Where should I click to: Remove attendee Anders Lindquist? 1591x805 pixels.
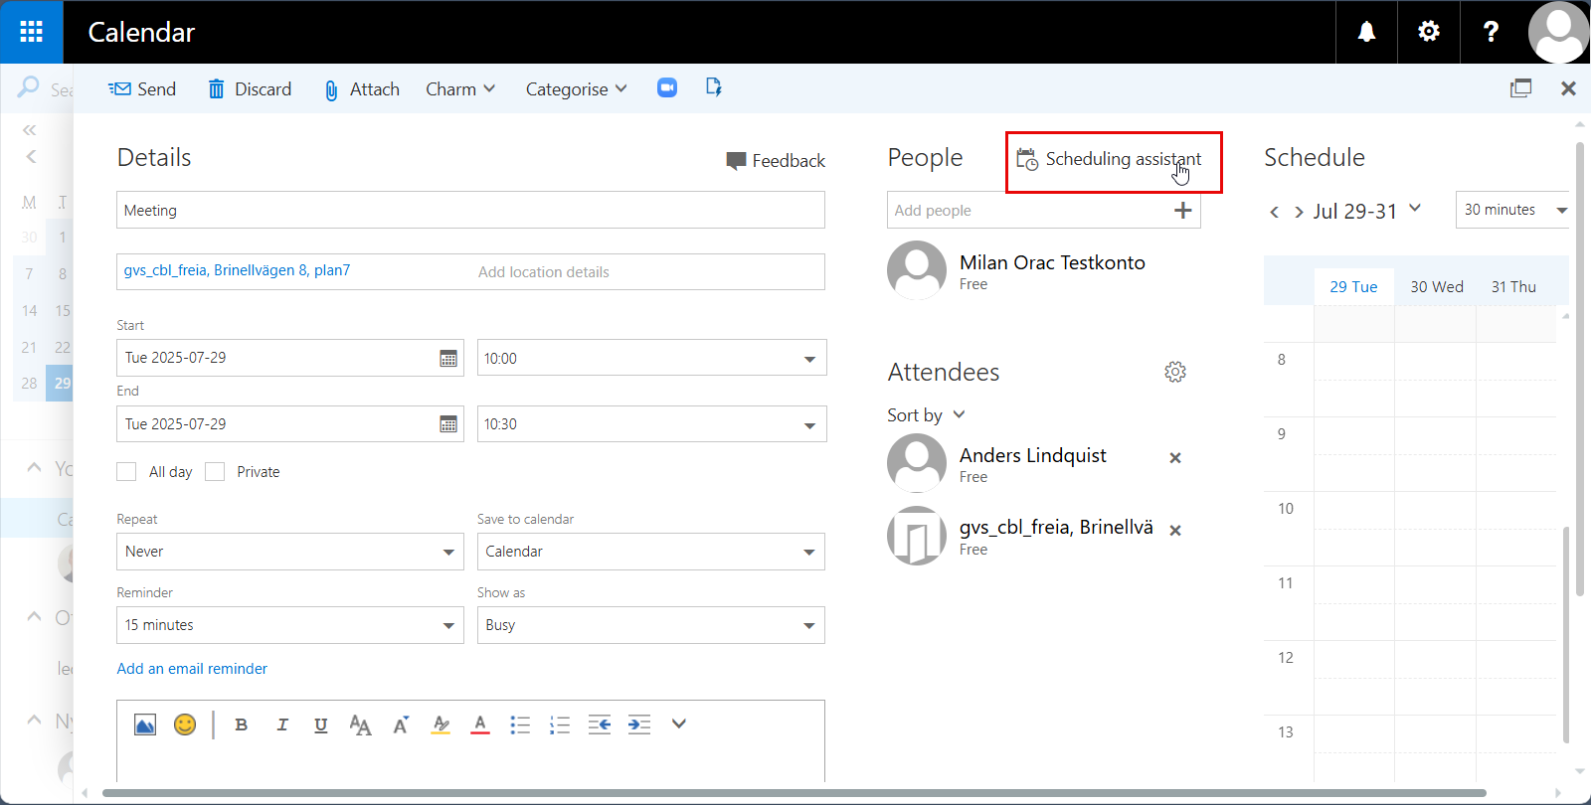click(x=1175, y=458)
